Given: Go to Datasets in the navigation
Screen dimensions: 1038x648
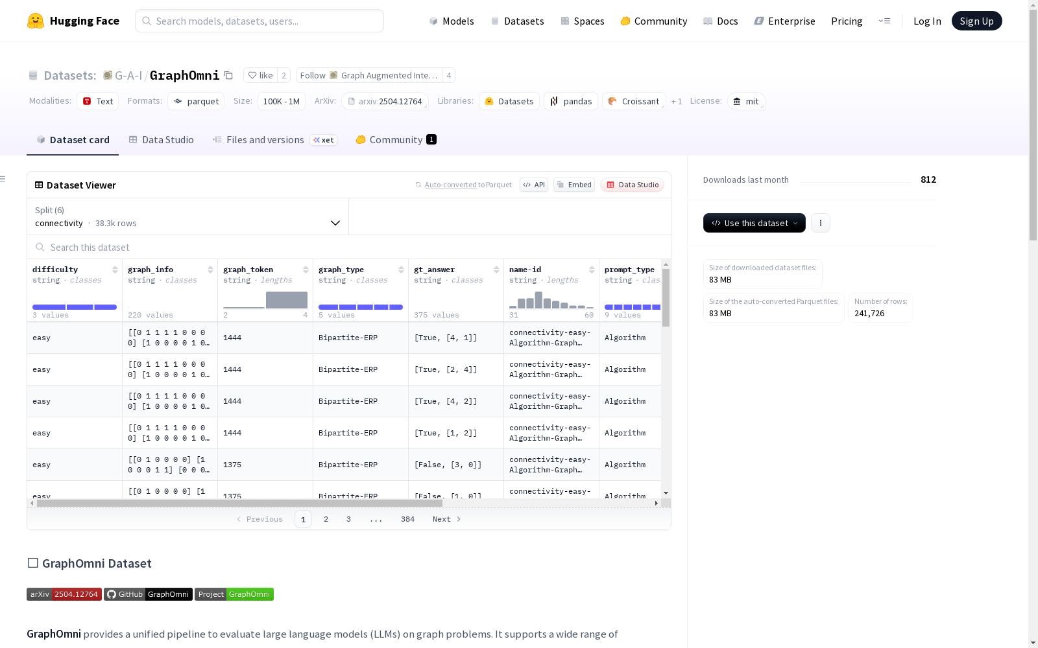Looking at the screenshot, I should click(x=517, y=21).
